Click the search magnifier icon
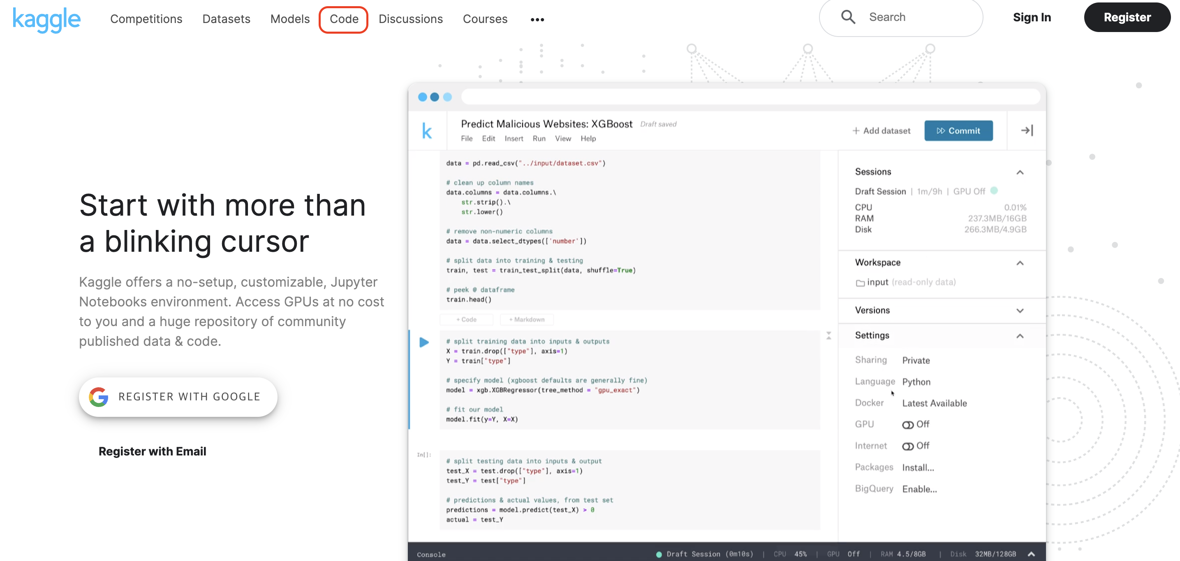The width and height of the screenshot is (1180, 561). coord(848,17)
